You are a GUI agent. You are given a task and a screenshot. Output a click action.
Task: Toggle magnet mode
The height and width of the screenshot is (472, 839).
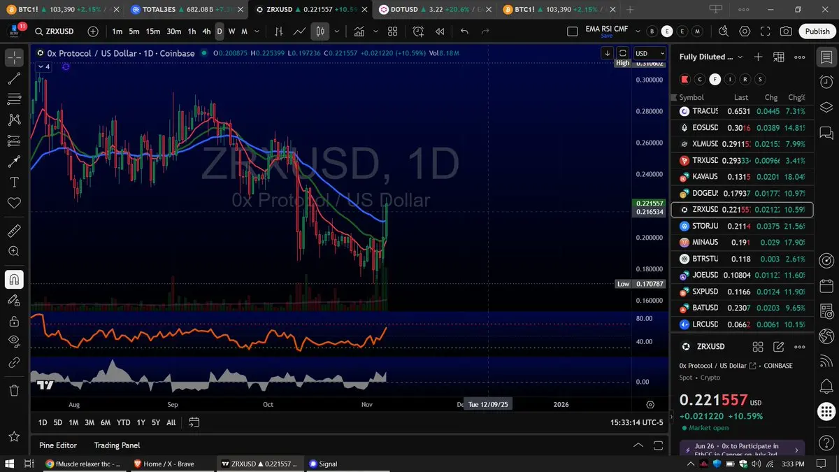click(x=14, y=279)
